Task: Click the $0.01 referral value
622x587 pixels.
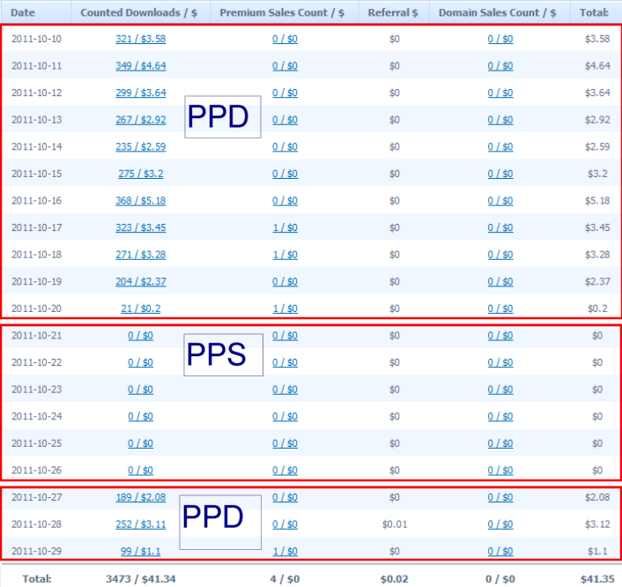Action: pos(395,524)
